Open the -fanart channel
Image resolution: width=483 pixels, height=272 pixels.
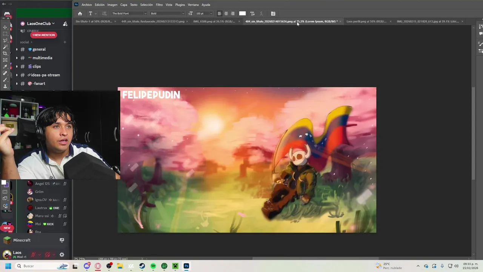click(x=39, y=83)
